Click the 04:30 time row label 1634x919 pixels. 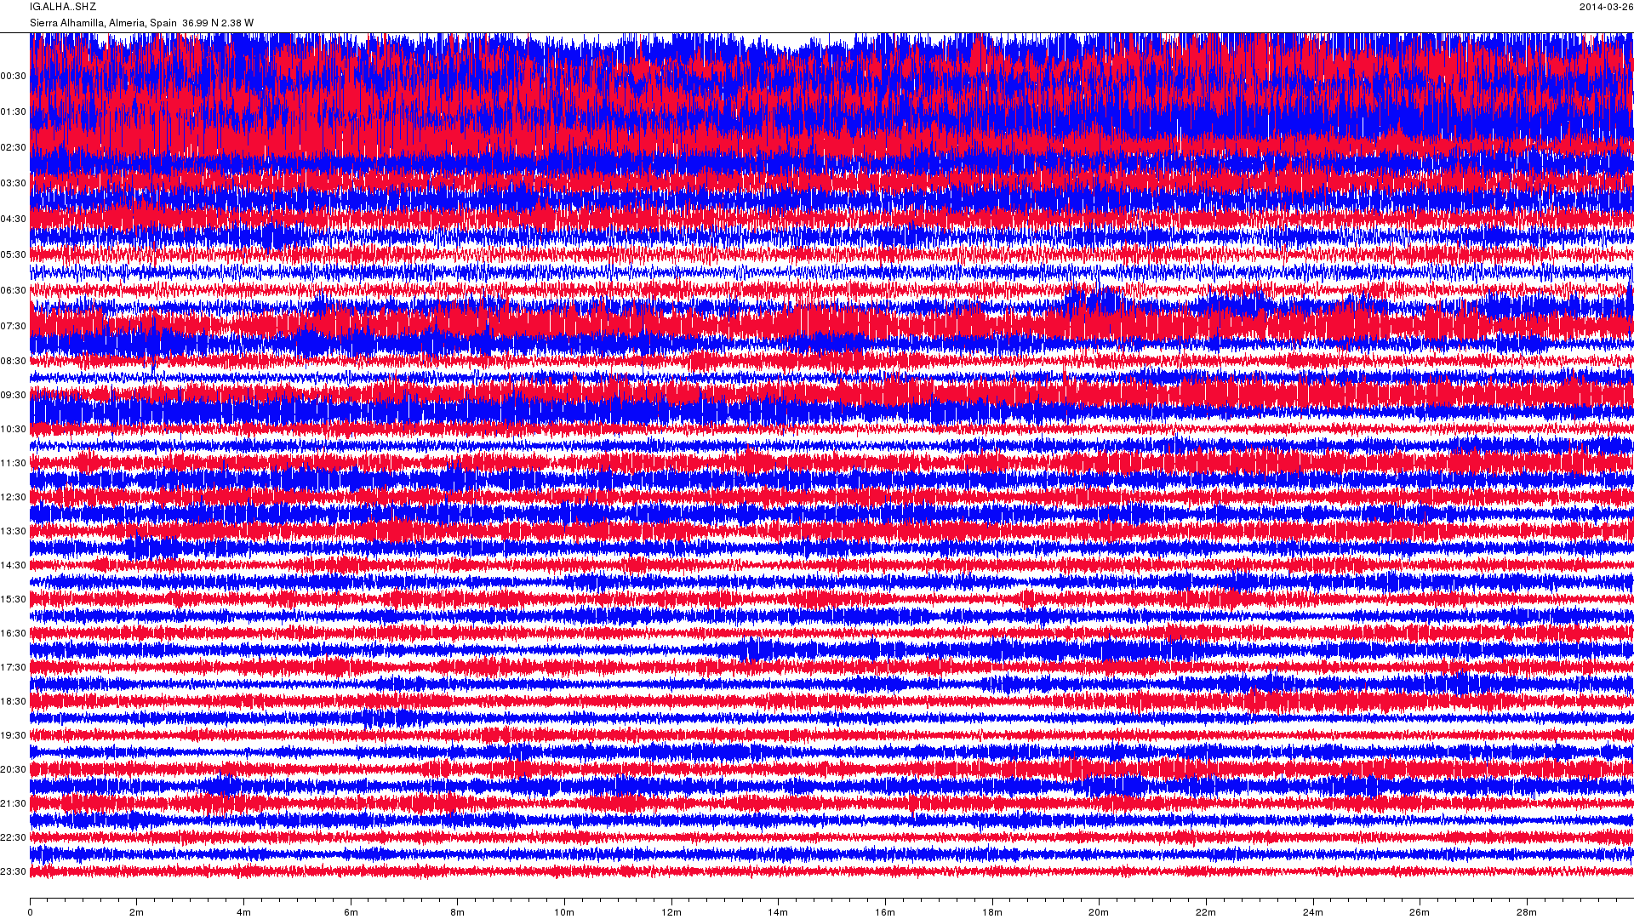coord(14,220)
